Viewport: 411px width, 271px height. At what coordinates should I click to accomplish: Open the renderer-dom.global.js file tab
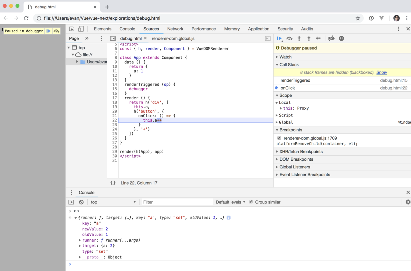point(173,38)
